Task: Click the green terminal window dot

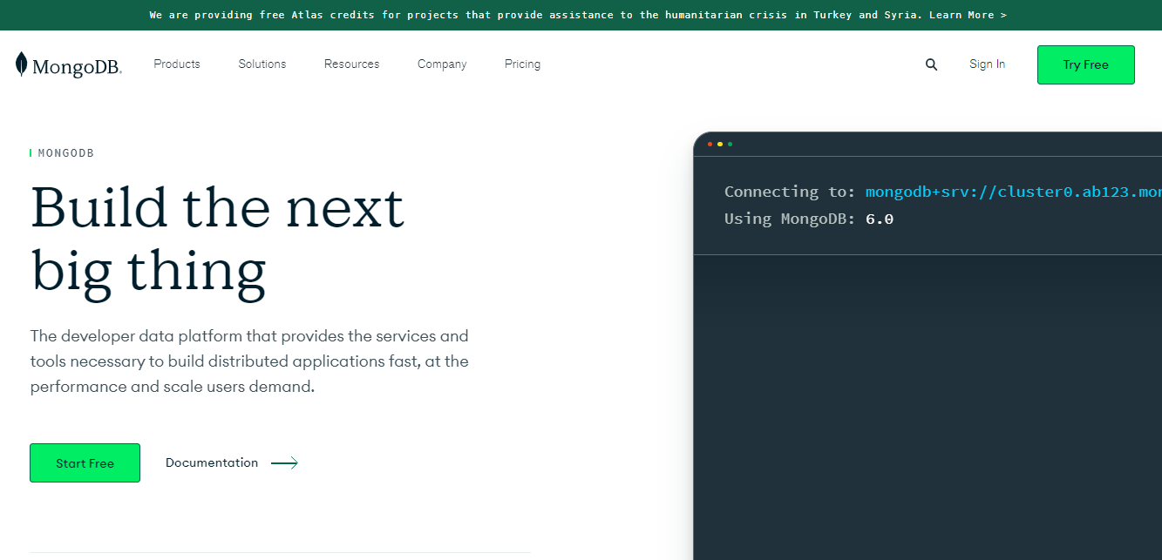Action: [730, 145]
